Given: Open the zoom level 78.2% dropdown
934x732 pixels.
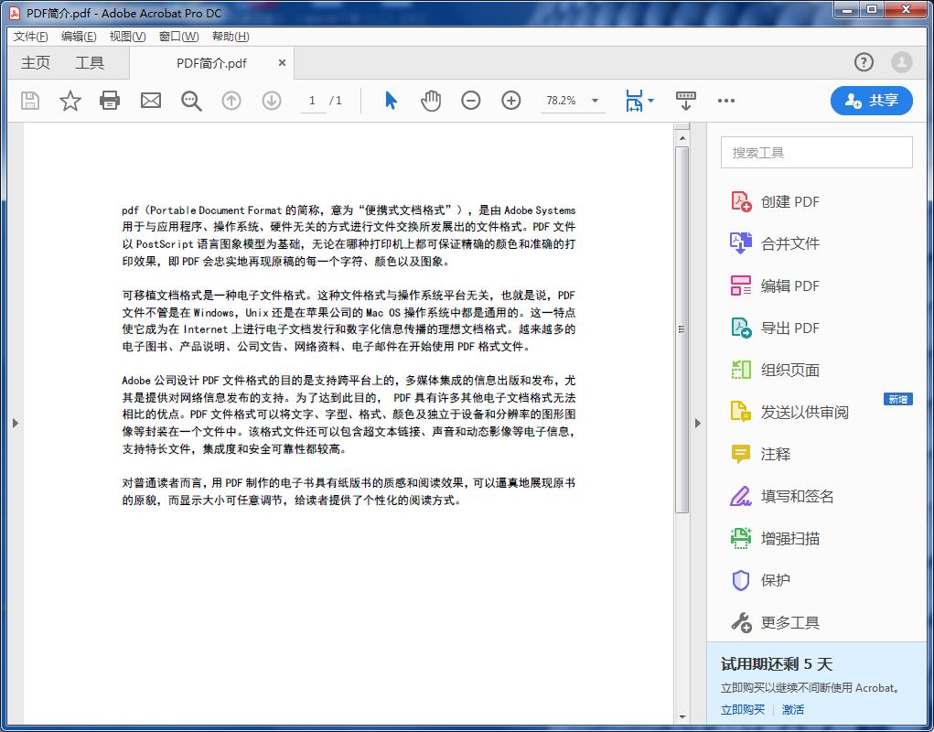Looking at the screenshot, I should 573,101.
